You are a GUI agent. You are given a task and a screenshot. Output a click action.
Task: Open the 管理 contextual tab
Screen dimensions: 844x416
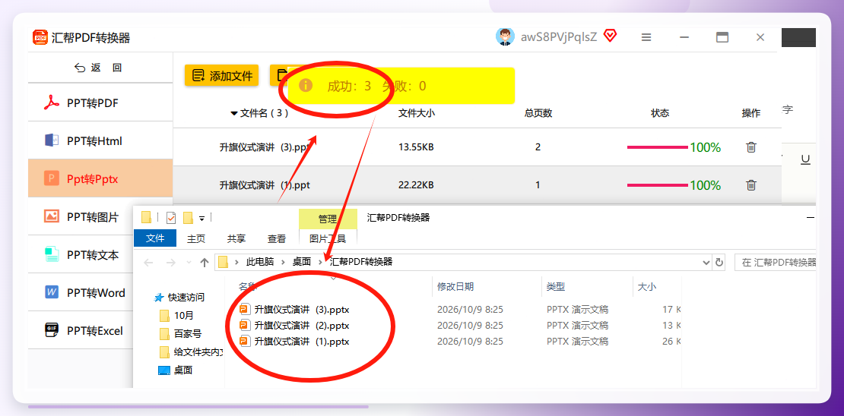tap(328, 219)
